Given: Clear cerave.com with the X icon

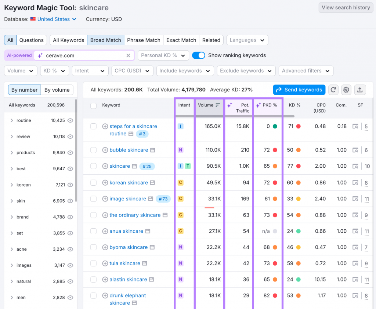Looking at the screenshot, I should tap(128, 56).
